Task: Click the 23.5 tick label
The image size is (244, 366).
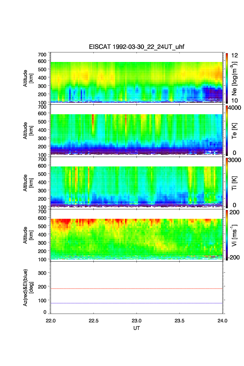Action: pyautogui.click(x=180, y=321)
